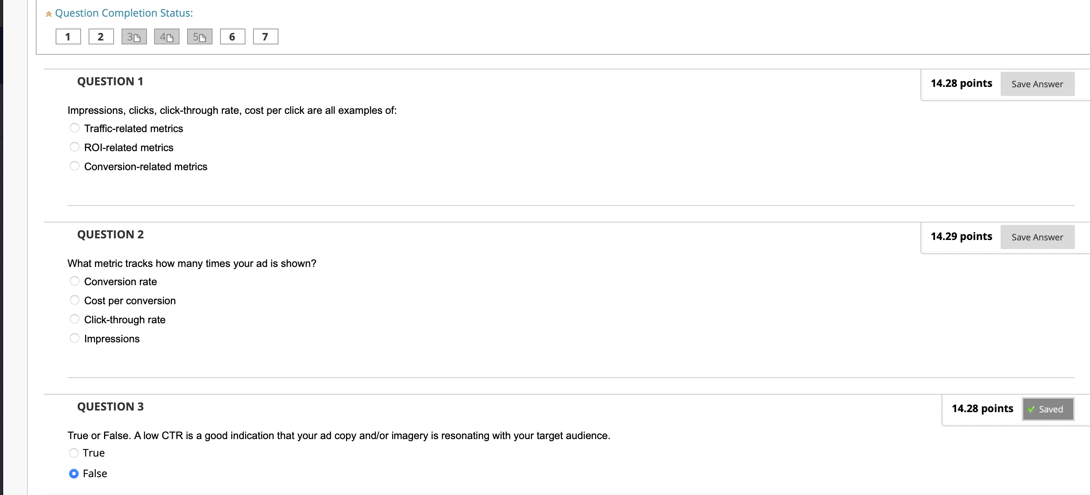This screenshot has width=1090, height=495.
Task: Select the ROI-related metrics option
Action: (74, 147)
